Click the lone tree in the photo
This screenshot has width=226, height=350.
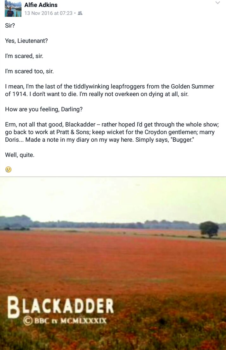(209, 229)
